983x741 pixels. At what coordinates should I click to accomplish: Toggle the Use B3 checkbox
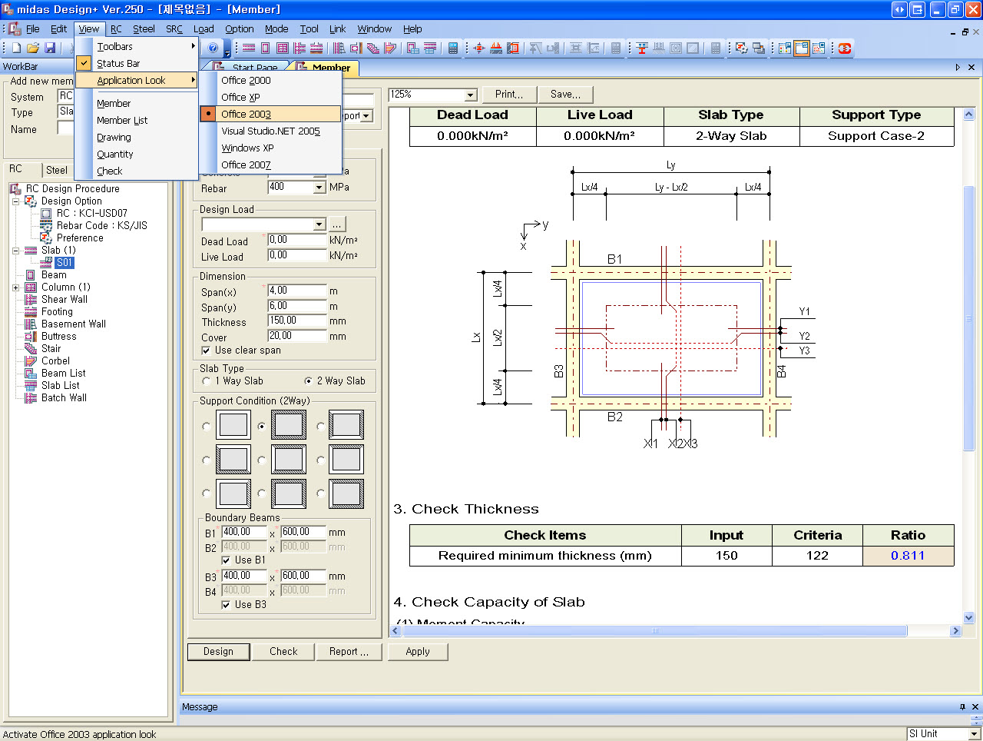pos(226,605)
